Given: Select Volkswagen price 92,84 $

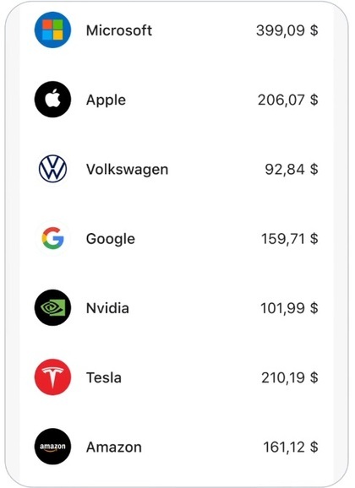Looking at the screenshot, I should click(292, 170).
